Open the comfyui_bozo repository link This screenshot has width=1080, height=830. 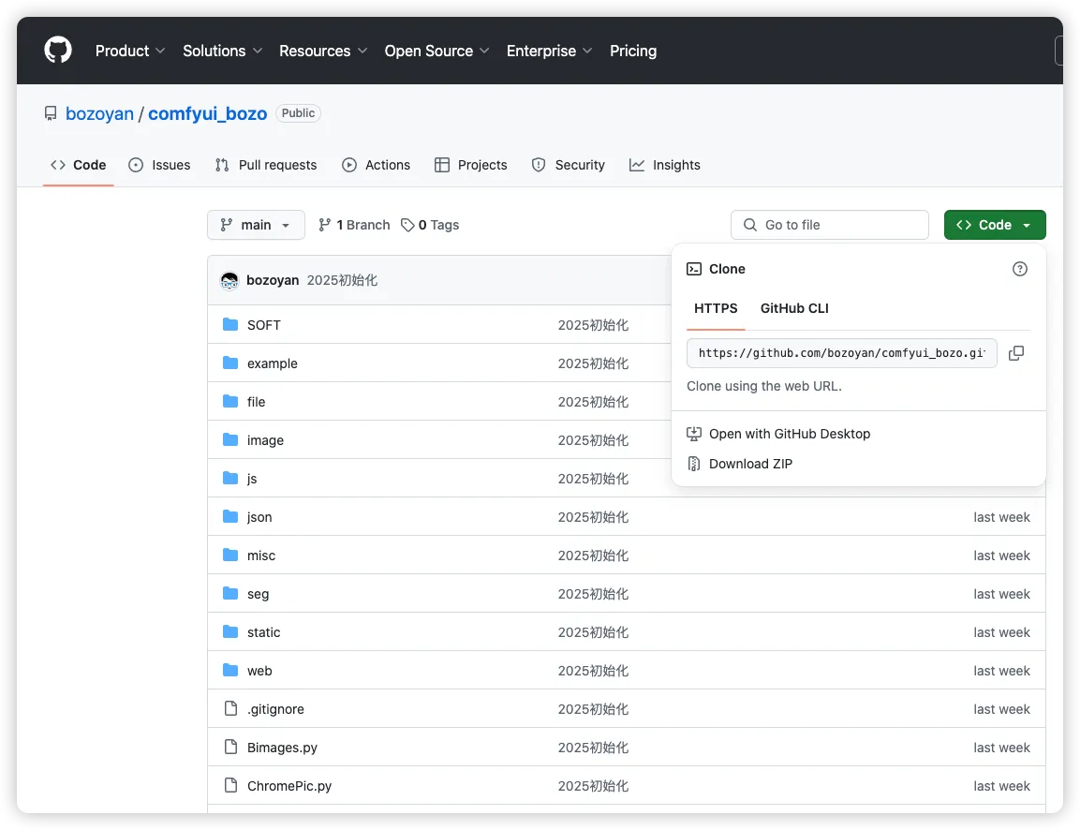point(207,113)
